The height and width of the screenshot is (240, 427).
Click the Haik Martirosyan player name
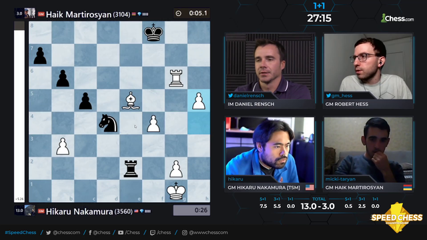point(79,14)
